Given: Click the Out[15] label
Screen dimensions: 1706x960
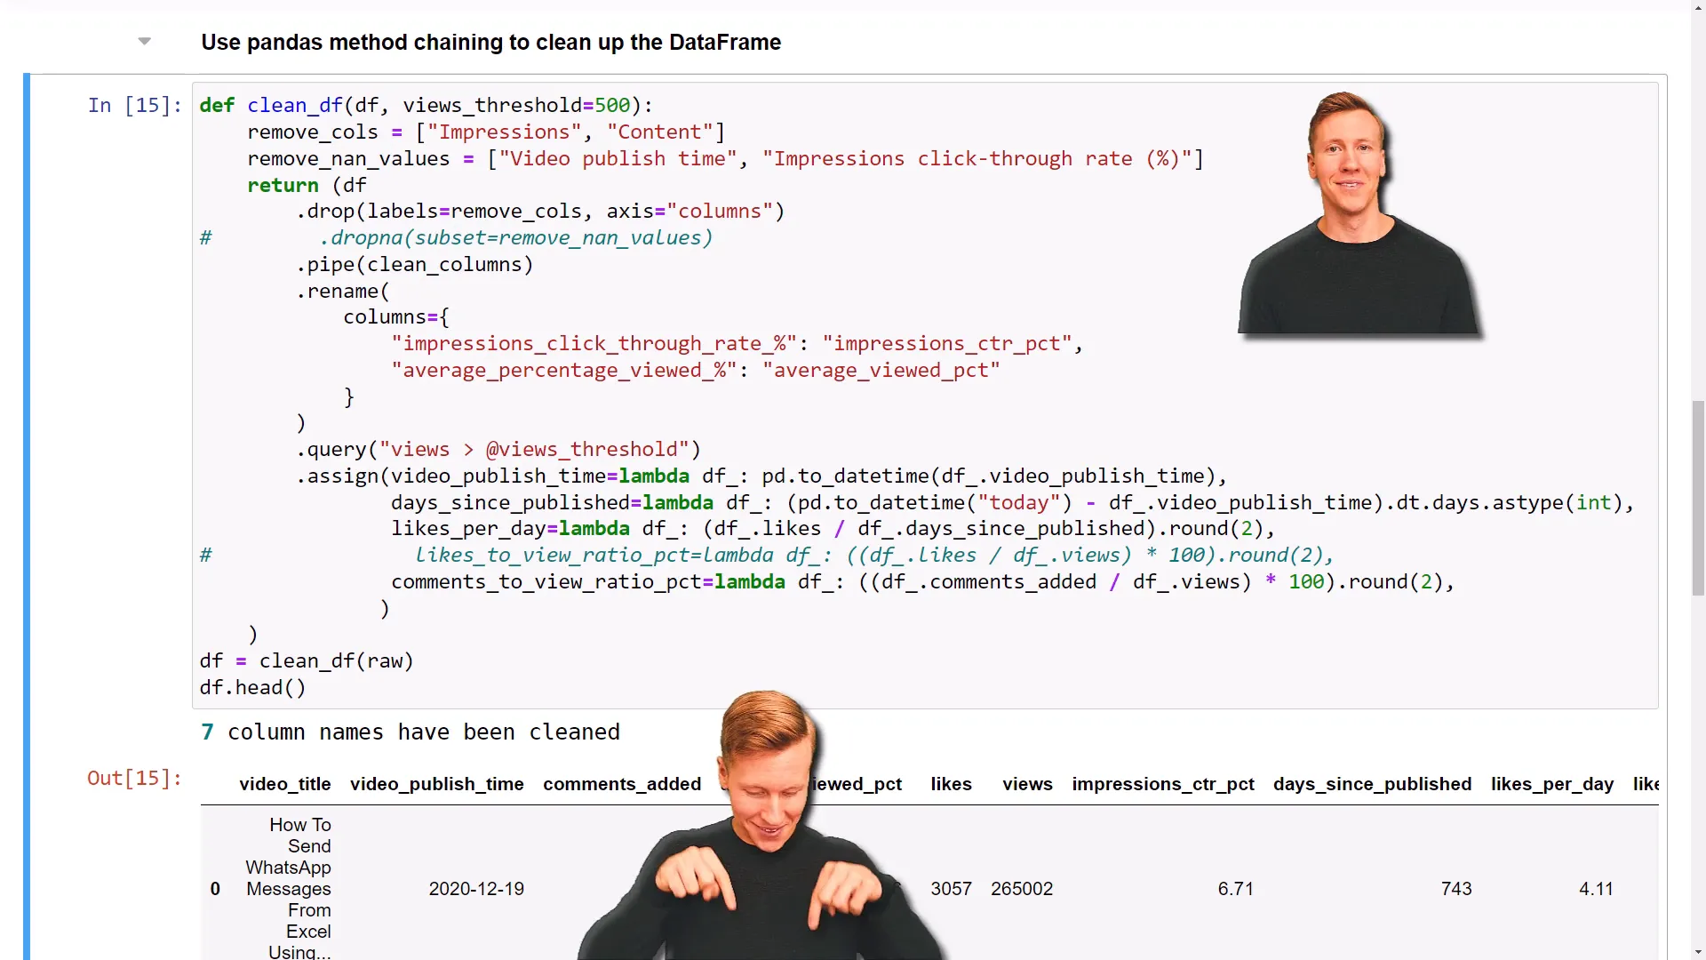Looking at the screenshot, I should click(x=134, y=779).
